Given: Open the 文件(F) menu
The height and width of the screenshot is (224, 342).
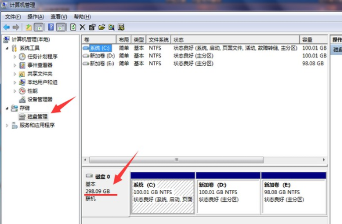Looking at the screenshot, I should click(13, 17).
